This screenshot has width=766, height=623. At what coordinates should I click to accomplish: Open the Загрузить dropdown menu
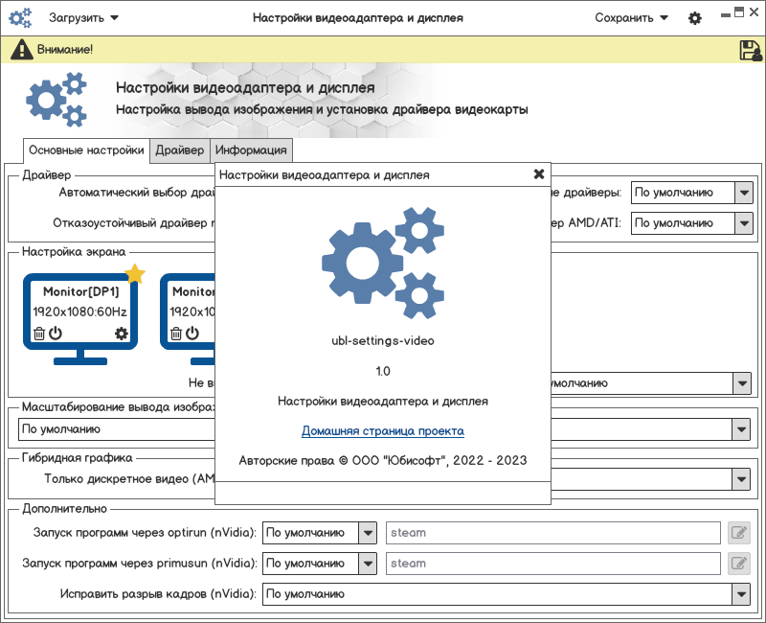click(83, 18)
